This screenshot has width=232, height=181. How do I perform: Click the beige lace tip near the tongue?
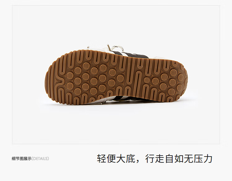coord(109,47)
